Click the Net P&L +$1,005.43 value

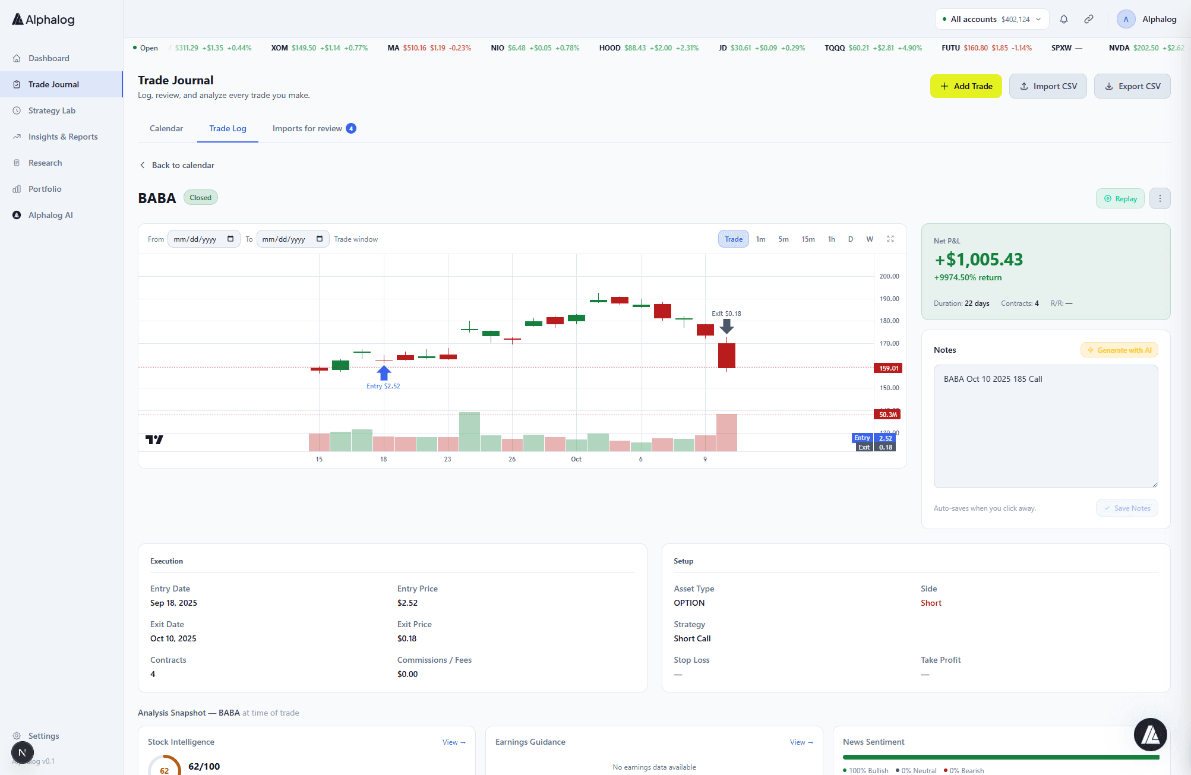pos(978,260)
